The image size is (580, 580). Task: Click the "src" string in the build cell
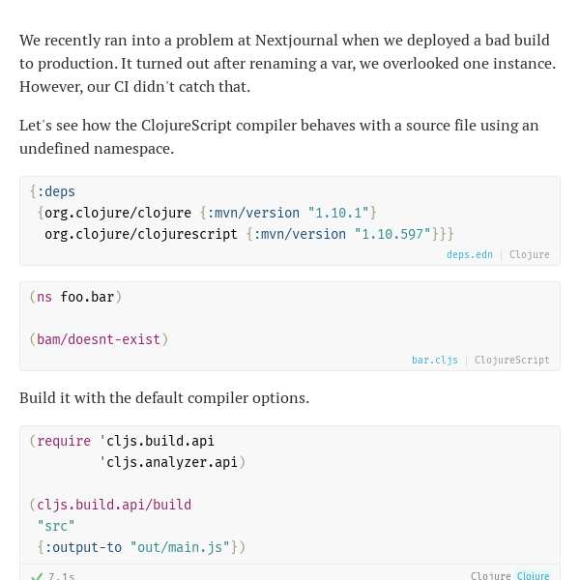56,526
